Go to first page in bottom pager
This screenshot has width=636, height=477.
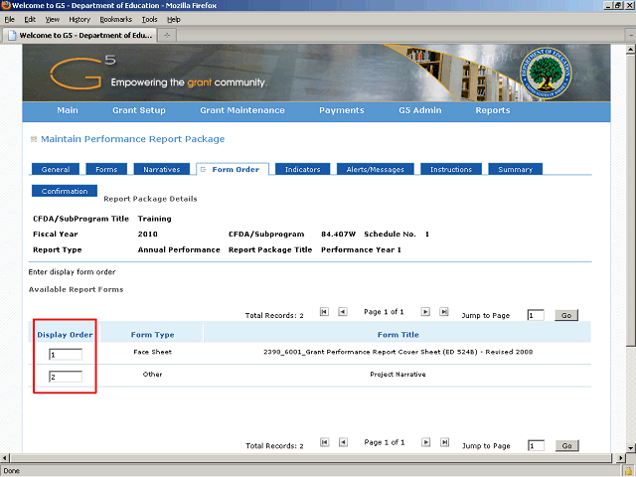(325, 442)
